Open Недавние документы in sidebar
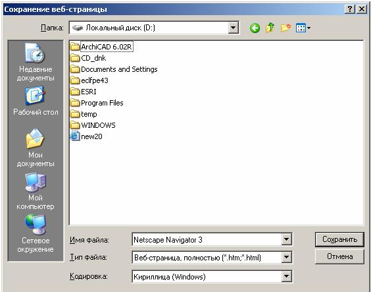This screenshot has height=292, width=371. click(x=36, y=62)
